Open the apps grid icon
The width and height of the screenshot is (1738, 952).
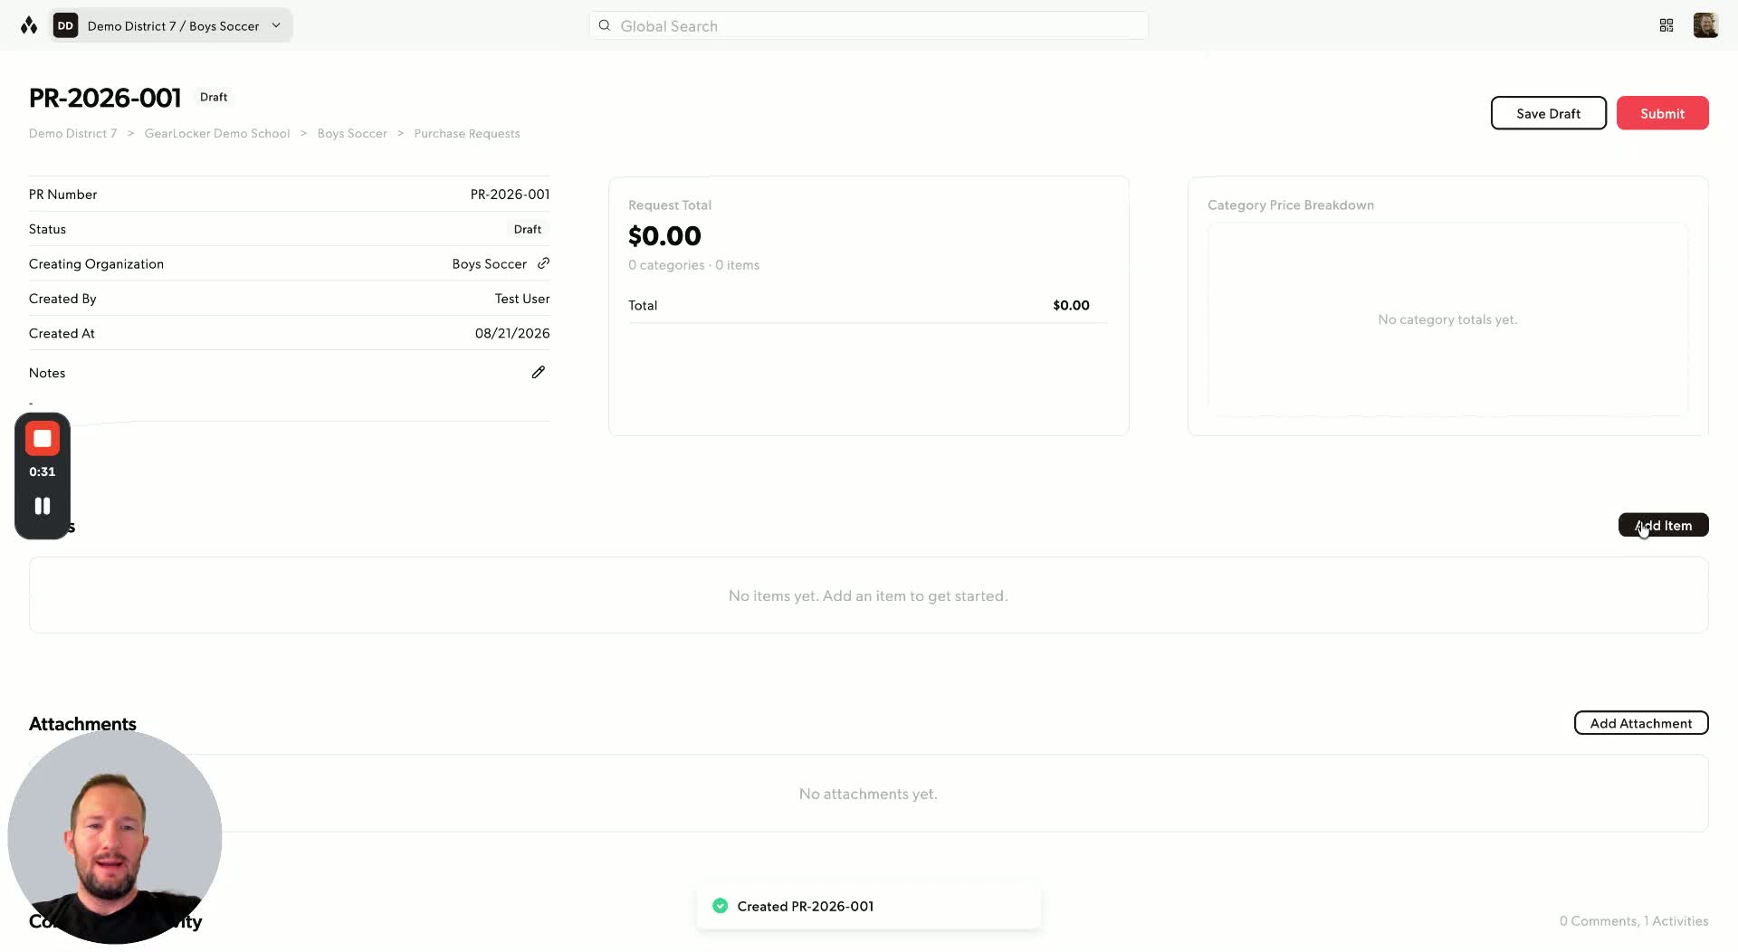coord(1666,25)
